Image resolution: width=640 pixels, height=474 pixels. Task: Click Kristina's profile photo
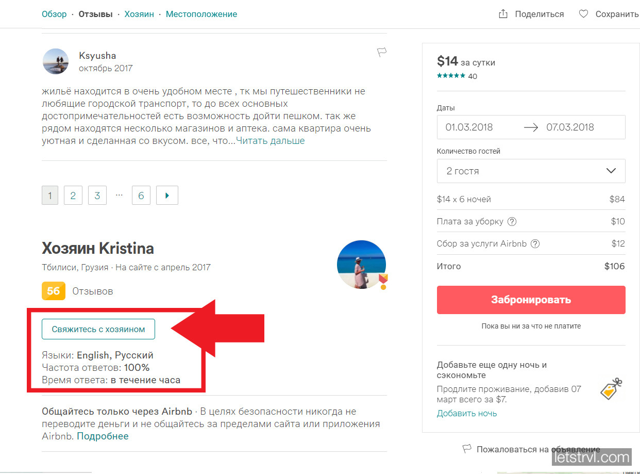pyautogui.click(x=361, y=264)
